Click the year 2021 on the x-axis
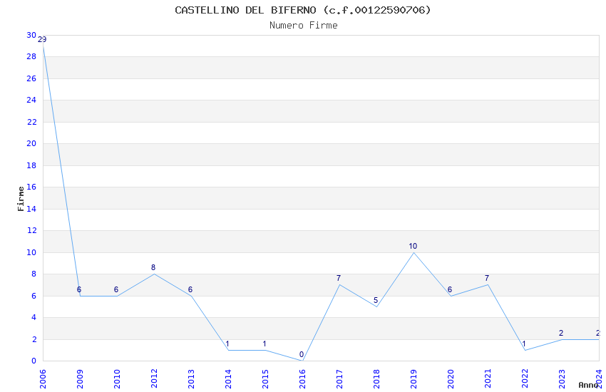 pyautogui.click(x=488, y=378)
